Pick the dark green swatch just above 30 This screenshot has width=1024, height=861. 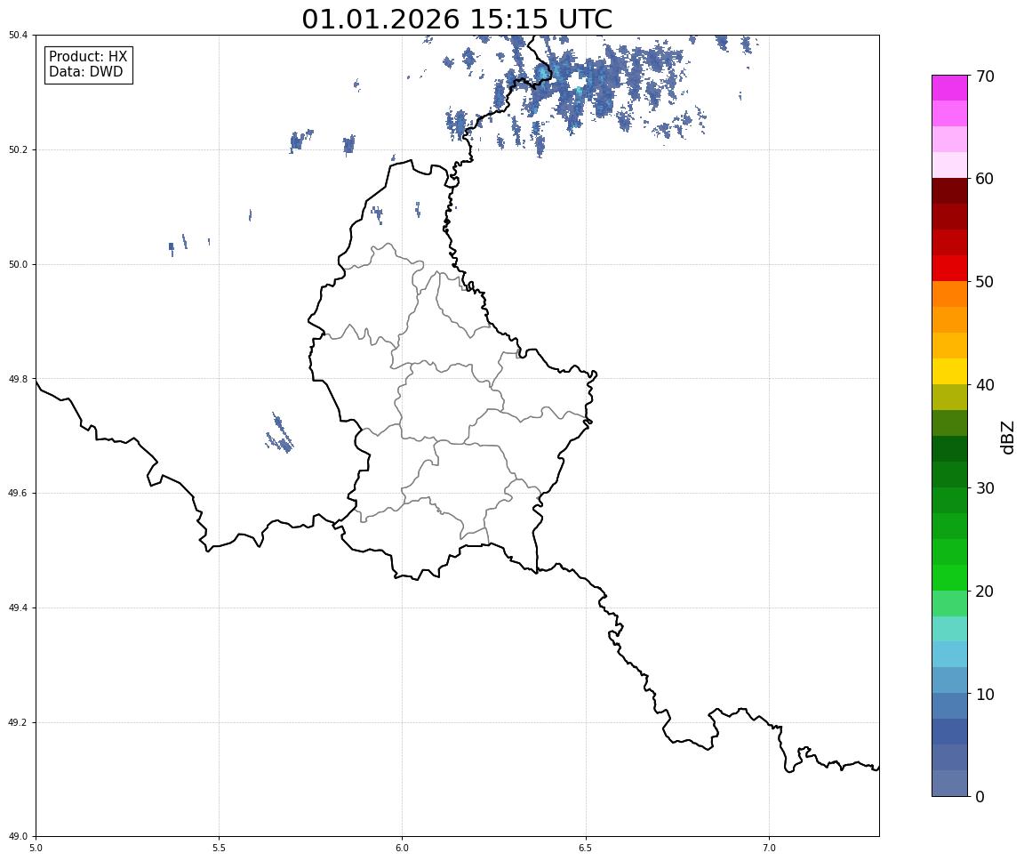coord(949,474)
